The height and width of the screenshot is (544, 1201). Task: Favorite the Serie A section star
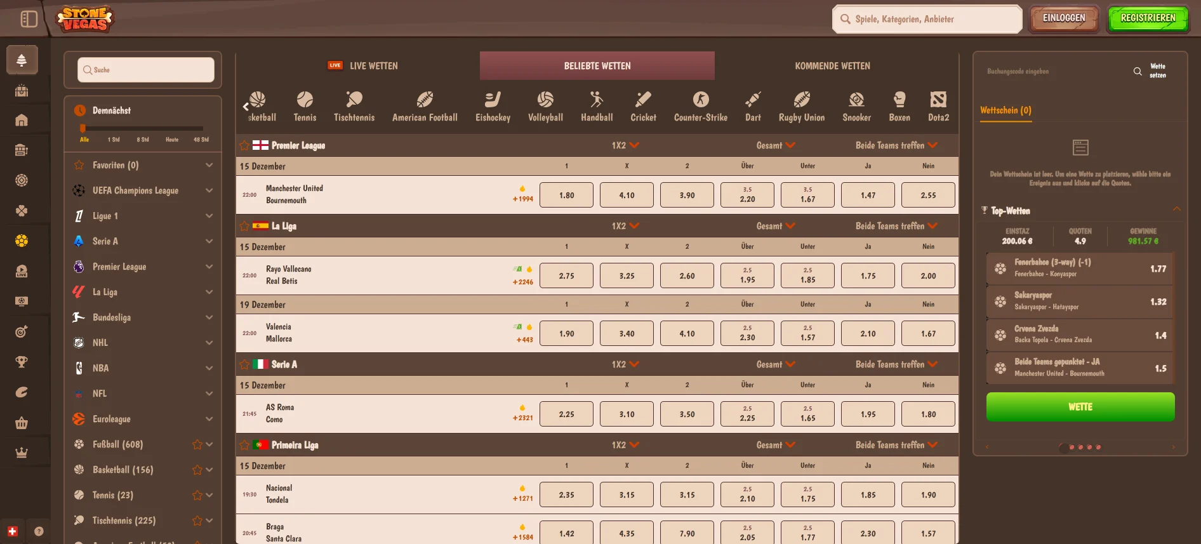click(244, 364)
